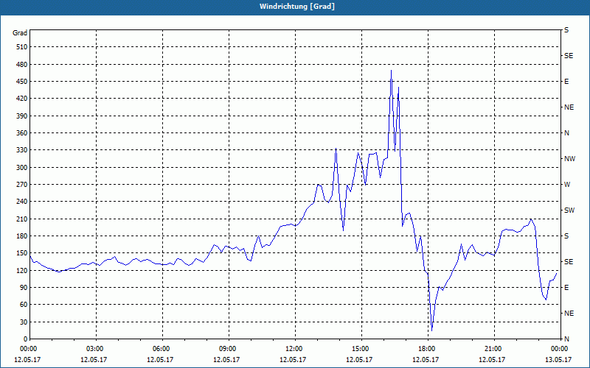Click the 12.05.17 date under 12:00

[293, 360]
